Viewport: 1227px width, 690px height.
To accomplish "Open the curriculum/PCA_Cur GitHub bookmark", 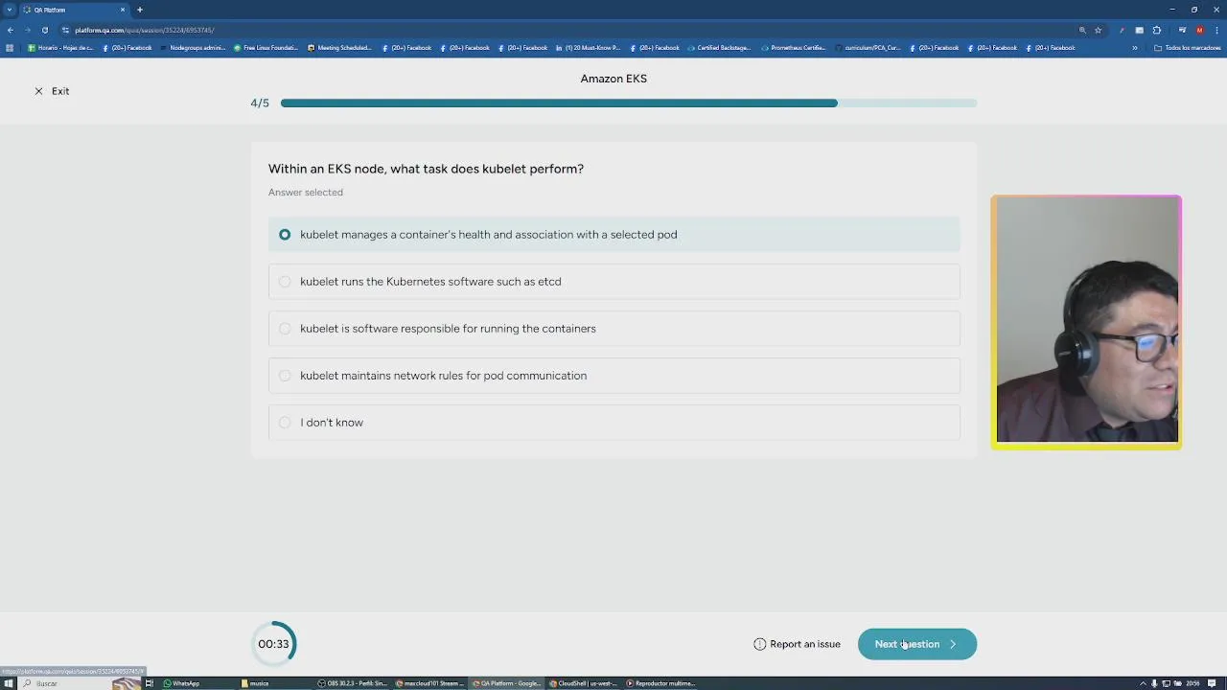I will 868,48.
